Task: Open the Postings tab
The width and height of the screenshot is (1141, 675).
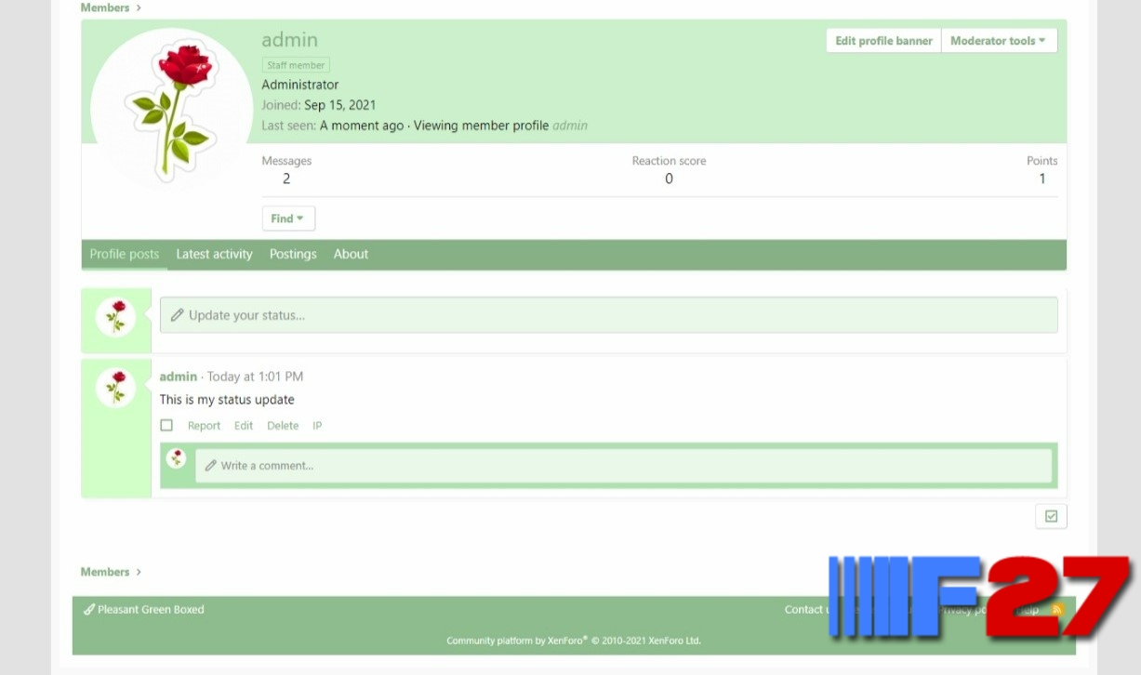Action: (293, 254)
